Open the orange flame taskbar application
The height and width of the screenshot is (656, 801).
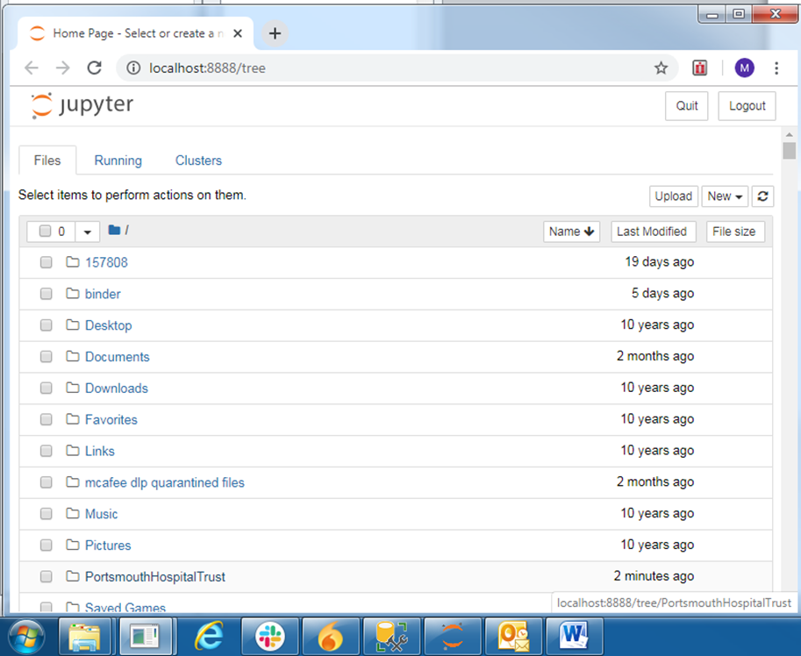[330, 637]
